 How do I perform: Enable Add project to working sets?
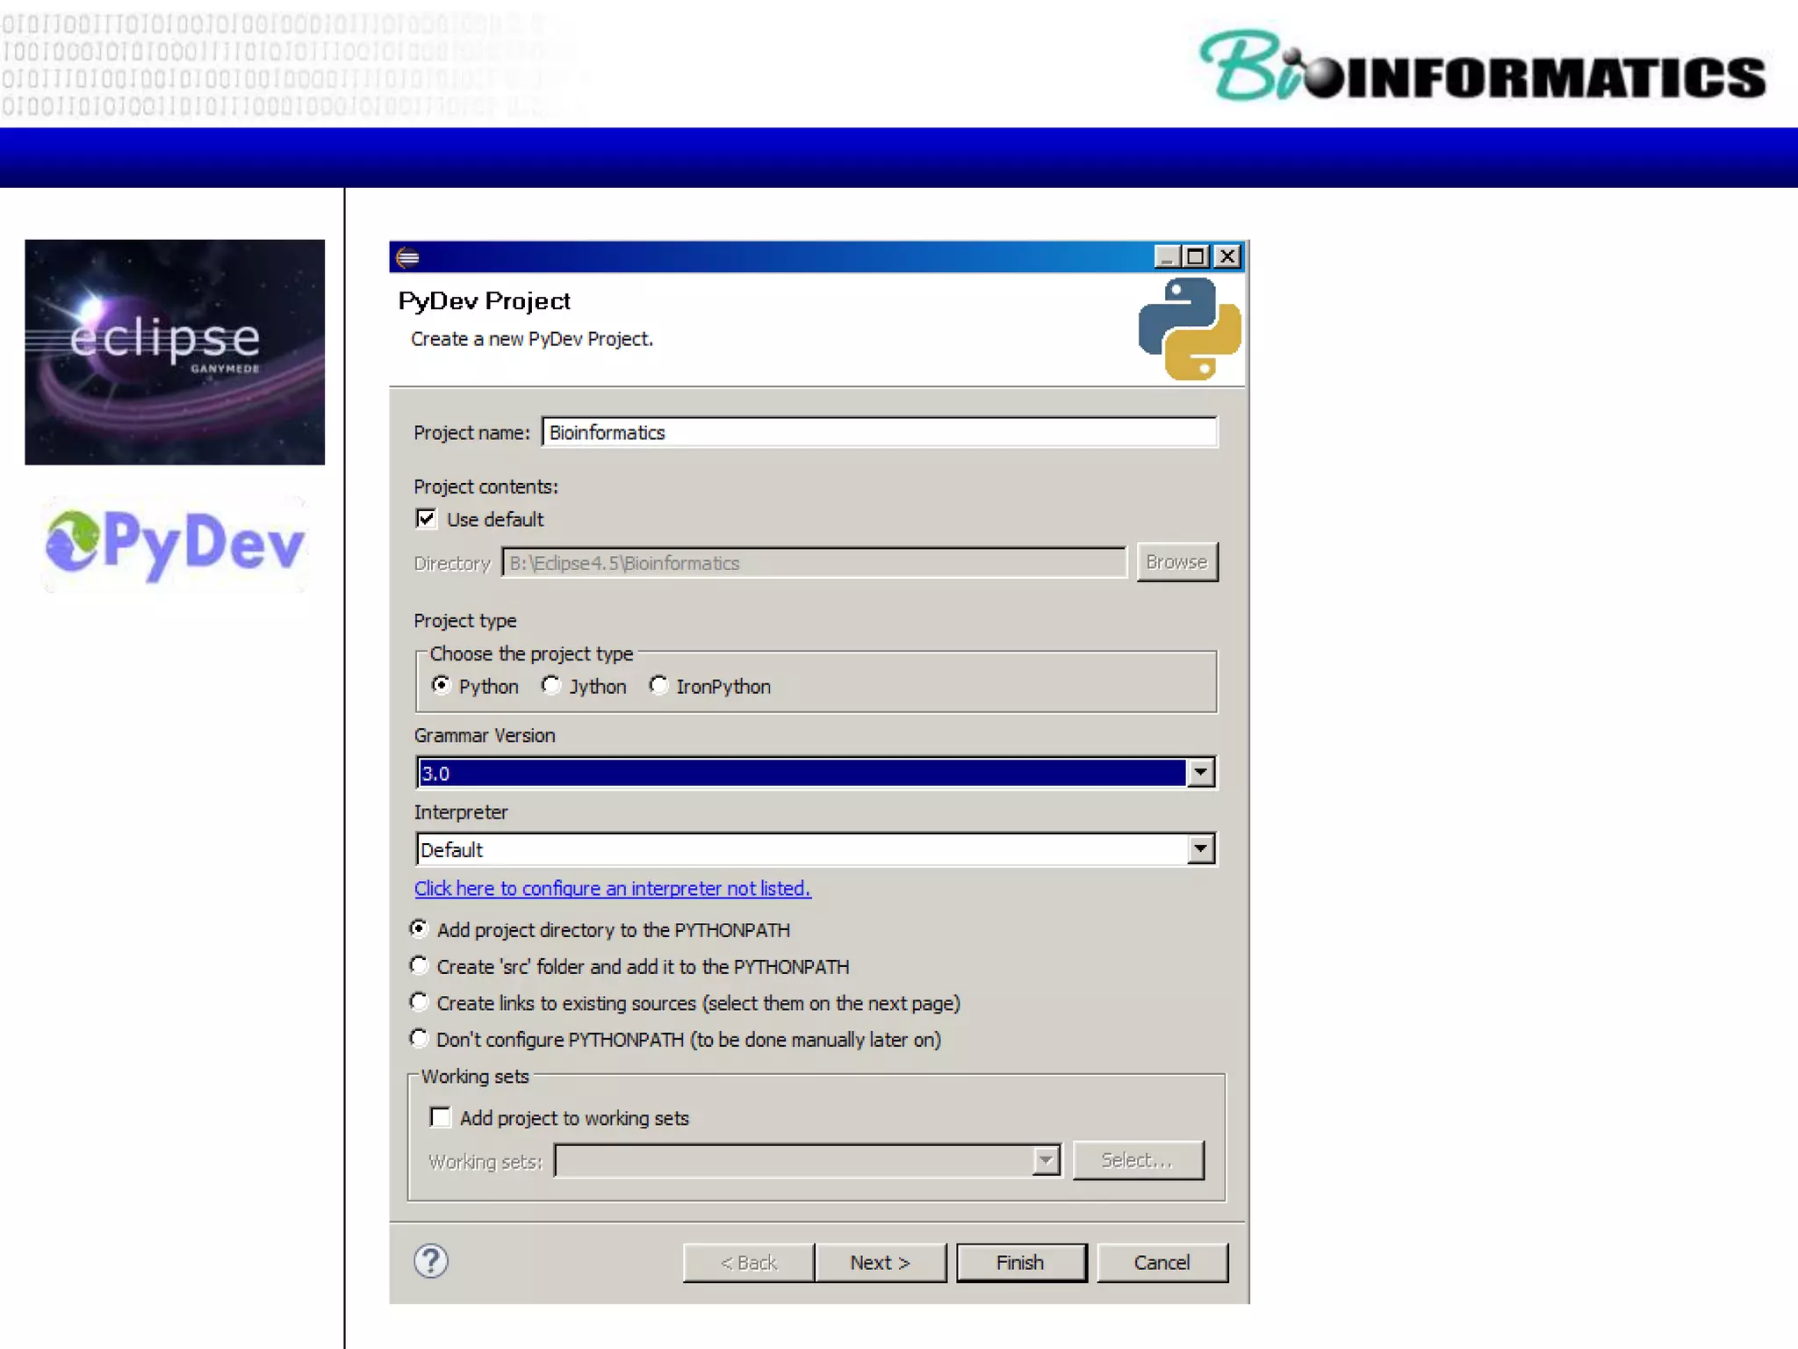point(441,1117)
